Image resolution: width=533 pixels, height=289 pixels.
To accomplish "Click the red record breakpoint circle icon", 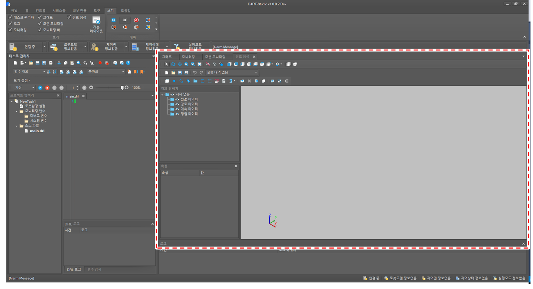I will point(100,63).
